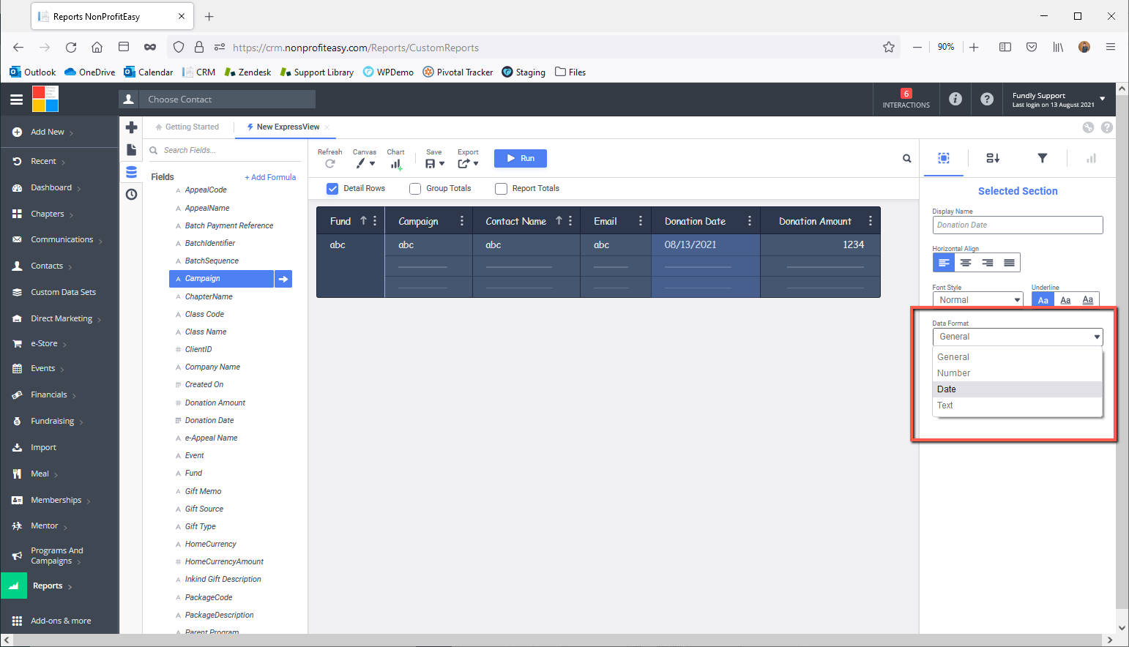
Task: Close the New ExpressView tab
Action: click(327, 127)
